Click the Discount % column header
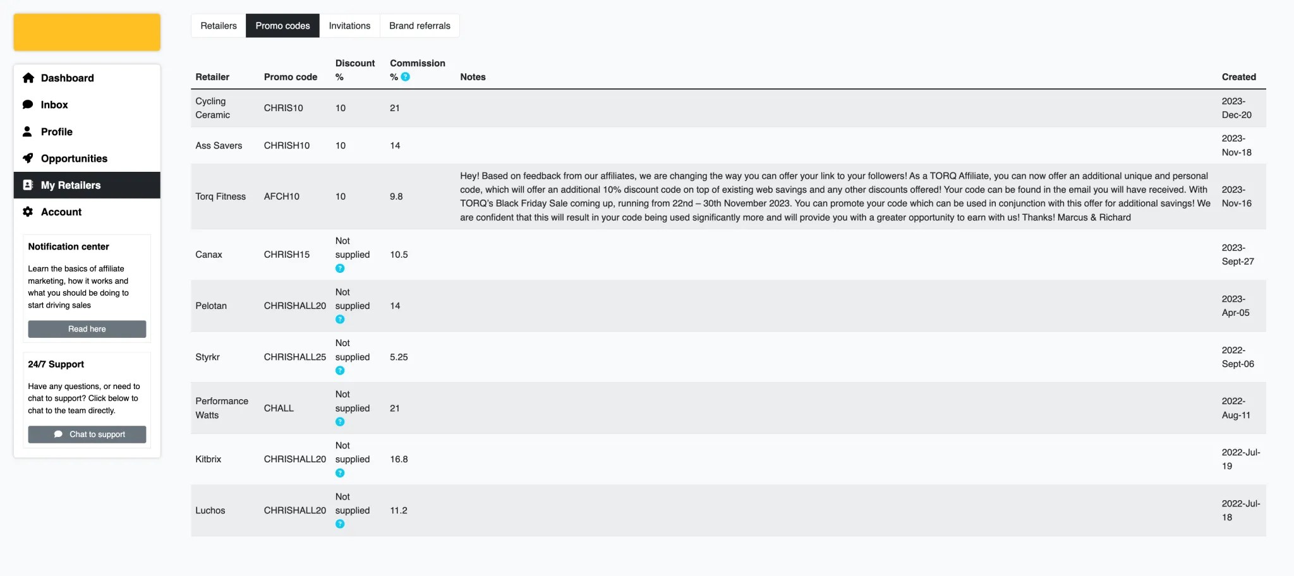 355,70
